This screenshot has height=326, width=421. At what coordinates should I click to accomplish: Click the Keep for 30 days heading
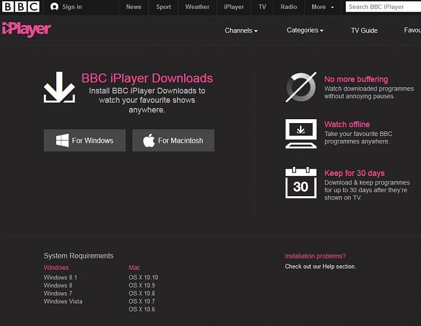tap(354, 173)
